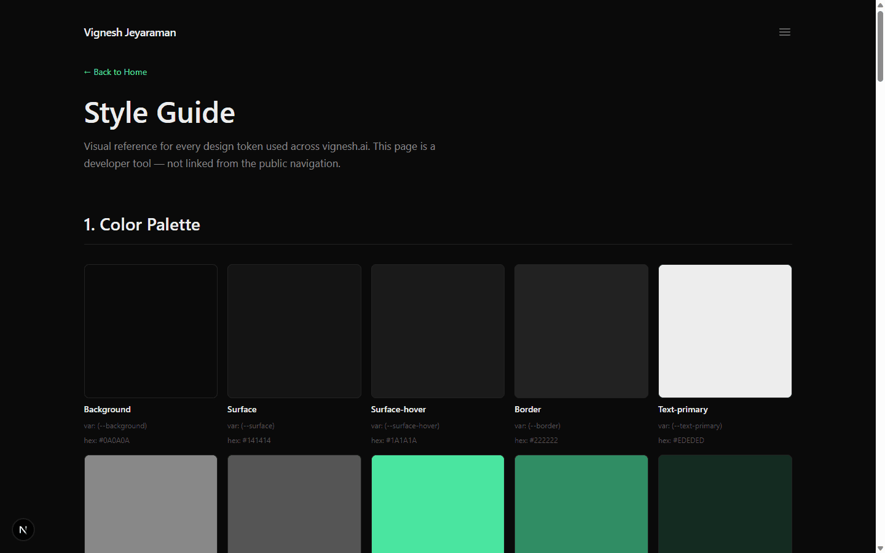Click the dark gray swatch in second row
This screenshot has width=885, height=553.
[x=294, y=504]
